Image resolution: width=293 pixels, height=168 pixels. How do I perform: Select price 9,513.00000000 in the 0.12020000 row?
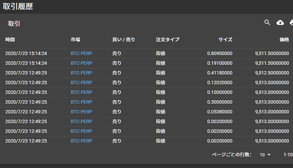(272, 82)
